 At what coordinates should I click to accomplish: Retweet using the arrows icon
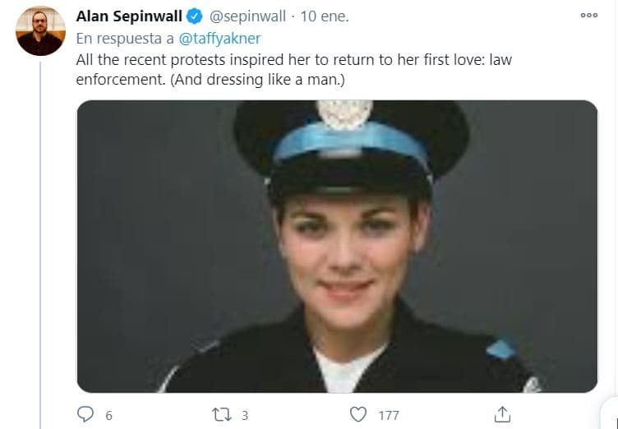point(221,414)
